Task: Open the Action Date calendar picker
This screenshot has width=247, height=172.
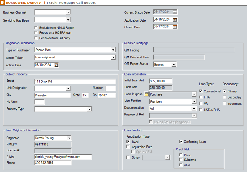Action: pos(56,65)
